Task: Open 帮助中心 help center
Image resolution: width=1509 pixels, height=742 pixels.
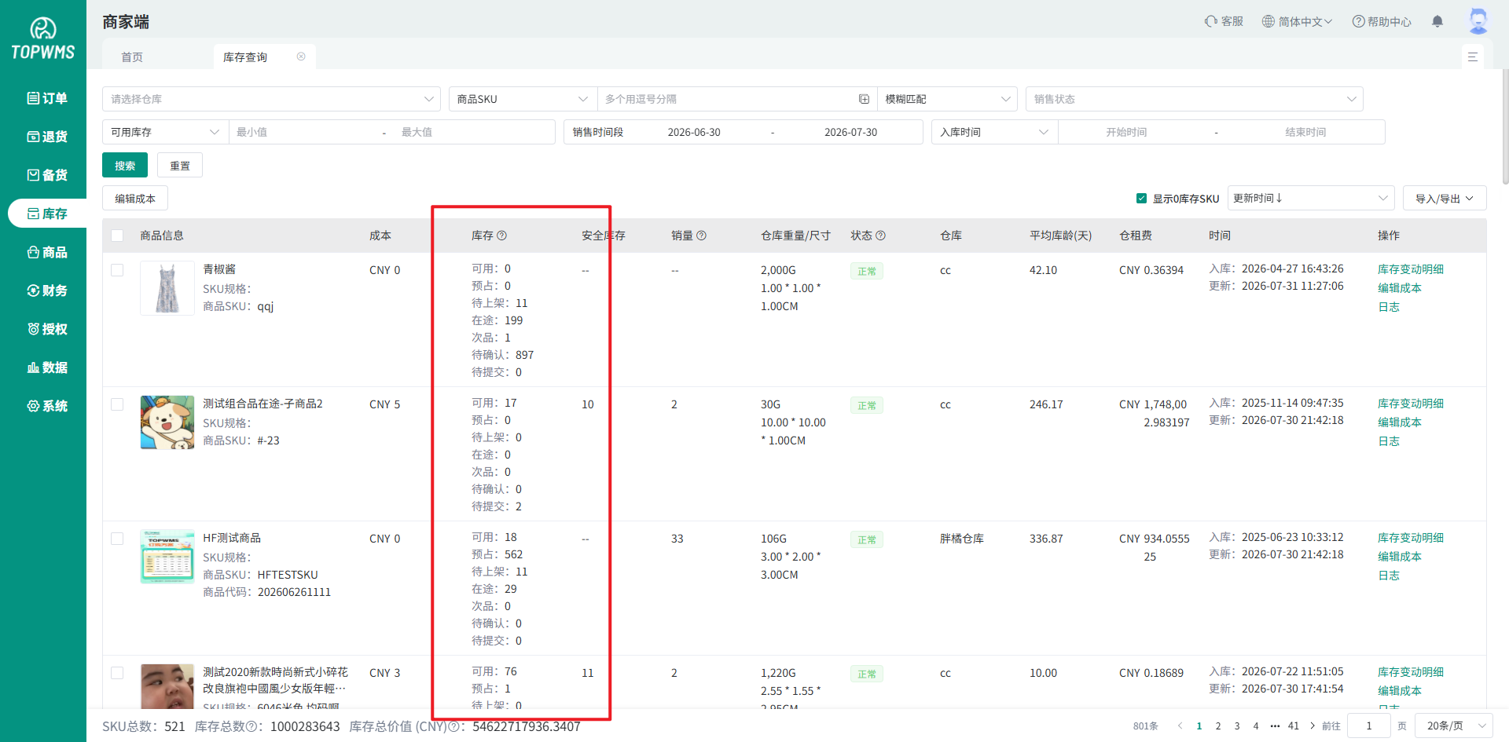Action: [x=1382, y=21]
